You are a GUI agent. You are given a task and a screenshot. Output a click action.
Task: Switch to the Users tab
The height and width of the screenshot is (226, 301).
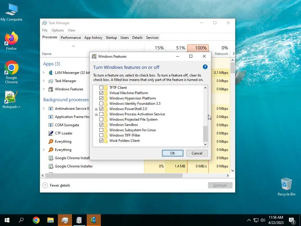(125, 38)
